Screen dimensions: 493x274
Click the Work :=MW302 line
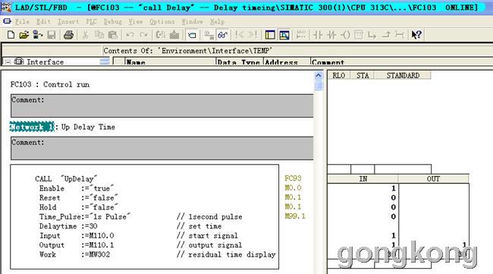point(74,254)
